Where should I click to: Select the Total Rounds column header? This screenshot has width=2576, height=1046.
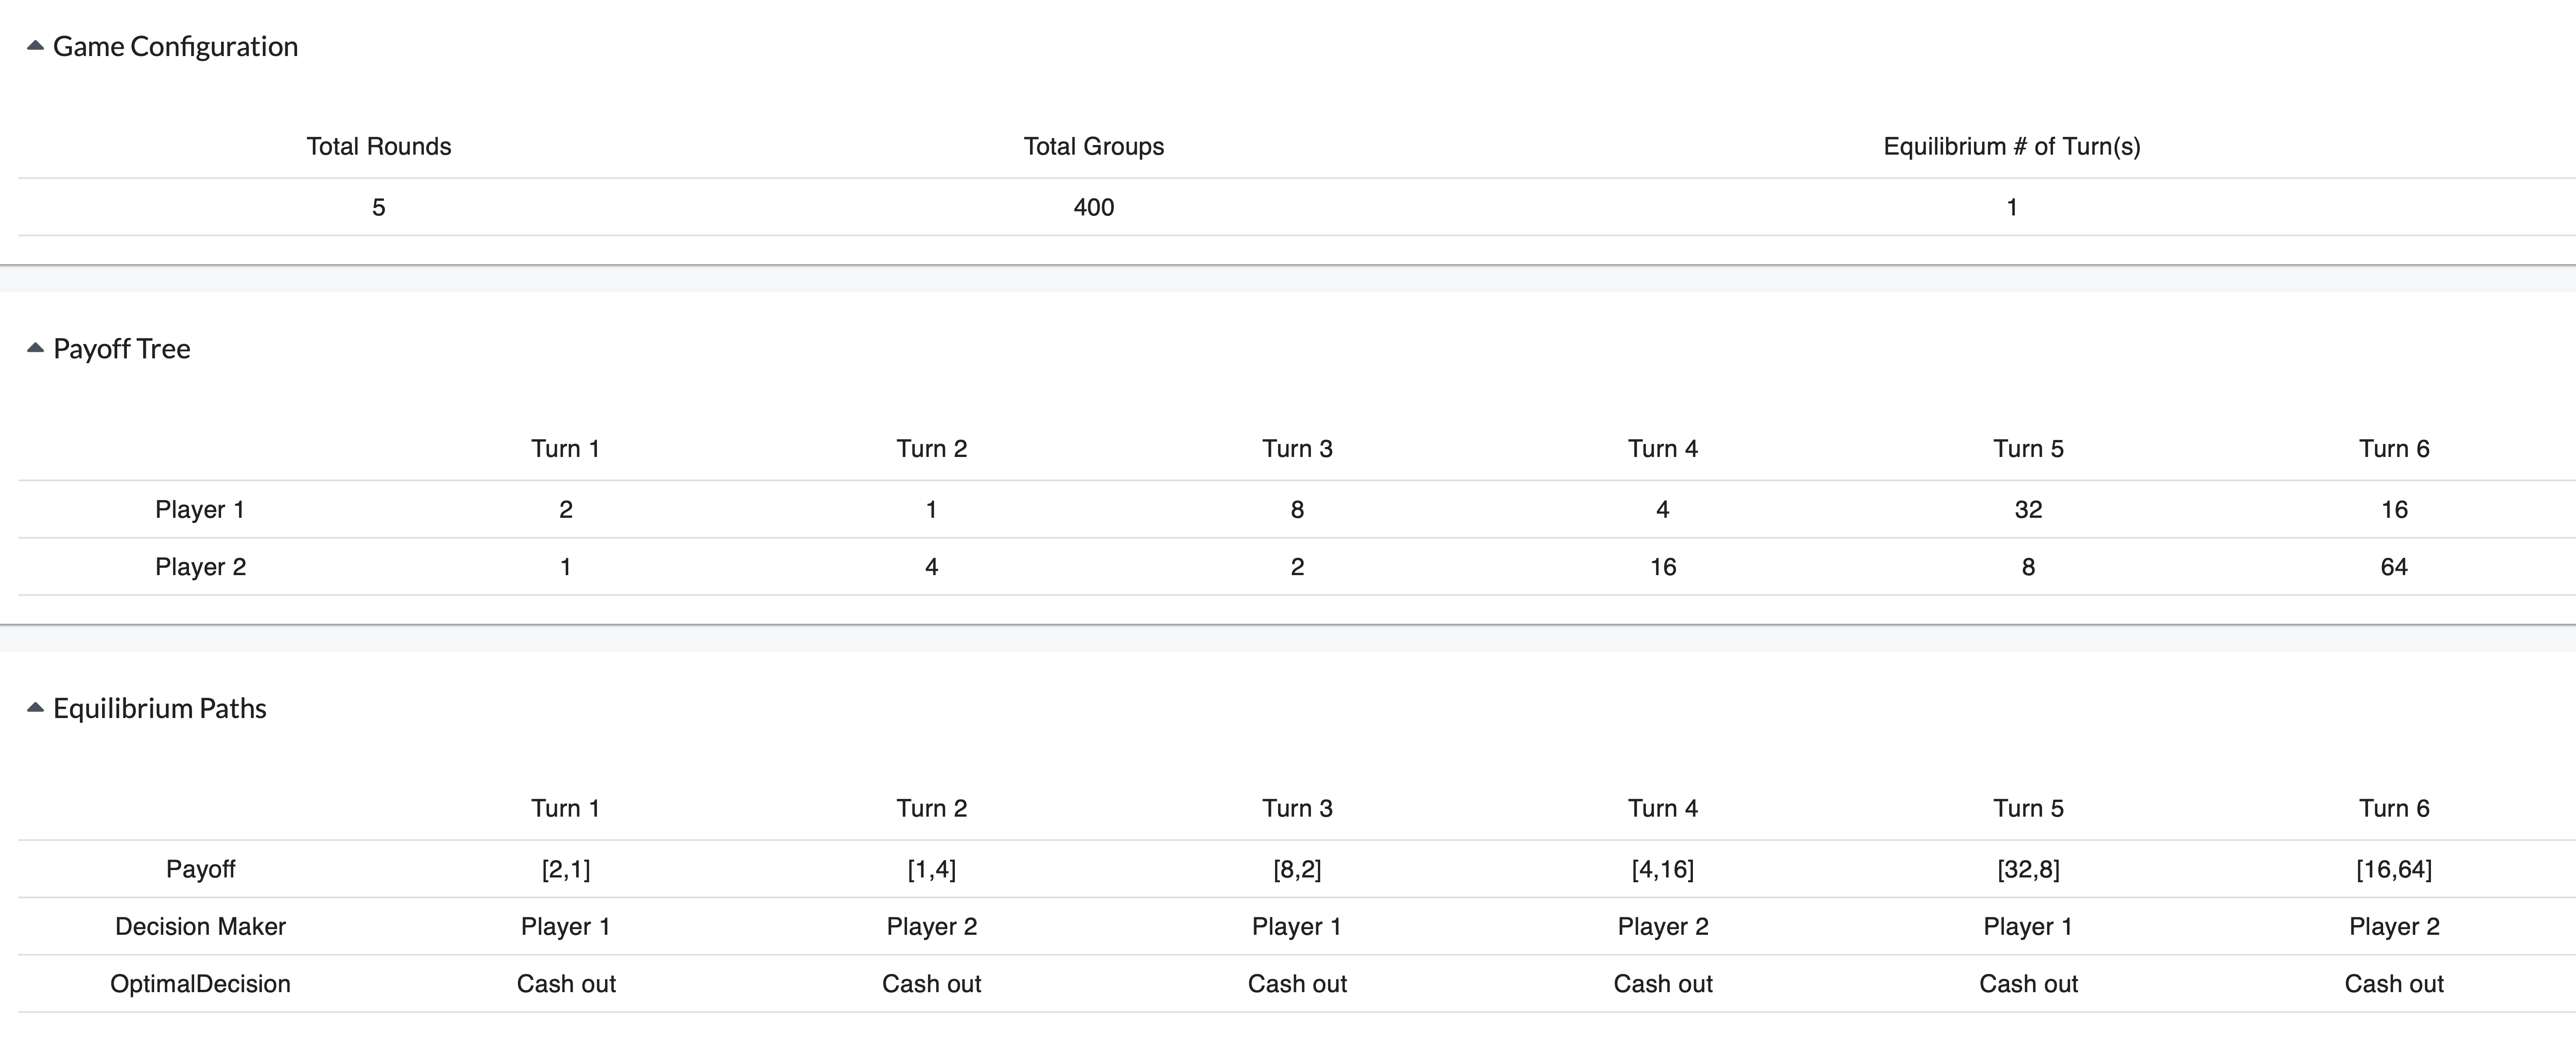point(379,146)
